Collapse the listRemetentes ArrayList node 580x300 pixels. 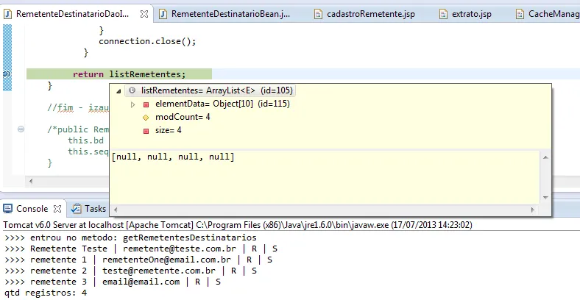pos(119,91)
